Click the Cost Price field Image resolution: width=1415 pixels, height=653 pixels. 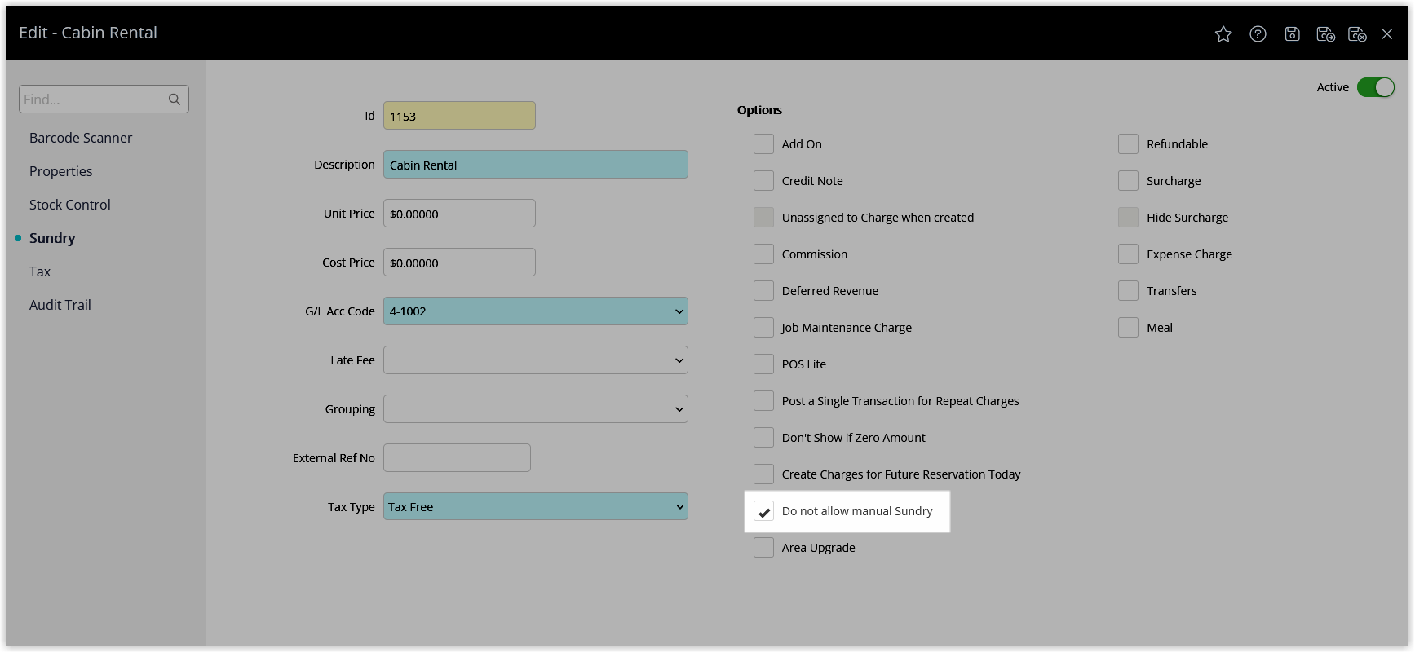coord(459,263)
